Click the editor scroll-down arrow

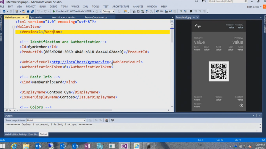pos(172,107)
